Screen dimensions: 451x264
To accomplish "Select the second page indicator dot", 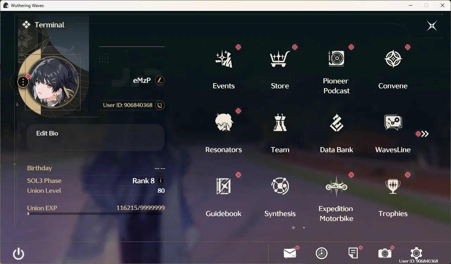I will coord(304,228).
